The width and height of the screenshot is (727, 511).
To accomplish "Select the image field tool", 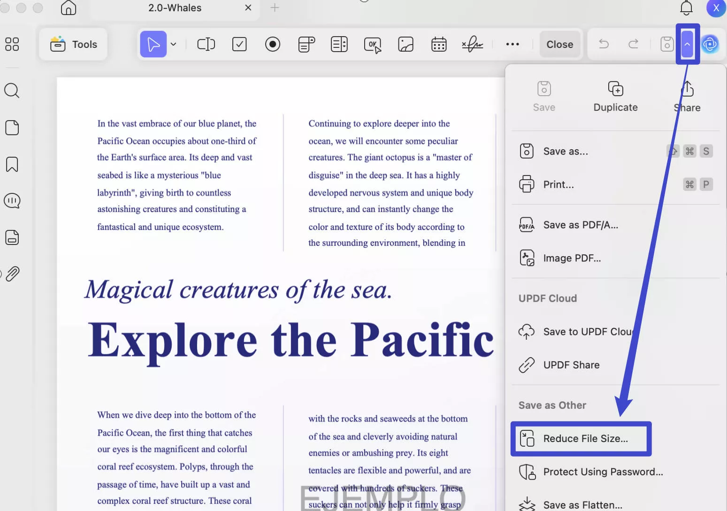I will coord(406,45).
